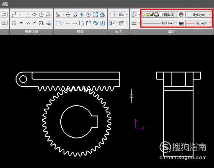Click the break-at-points tool icon

coord(88,23)
